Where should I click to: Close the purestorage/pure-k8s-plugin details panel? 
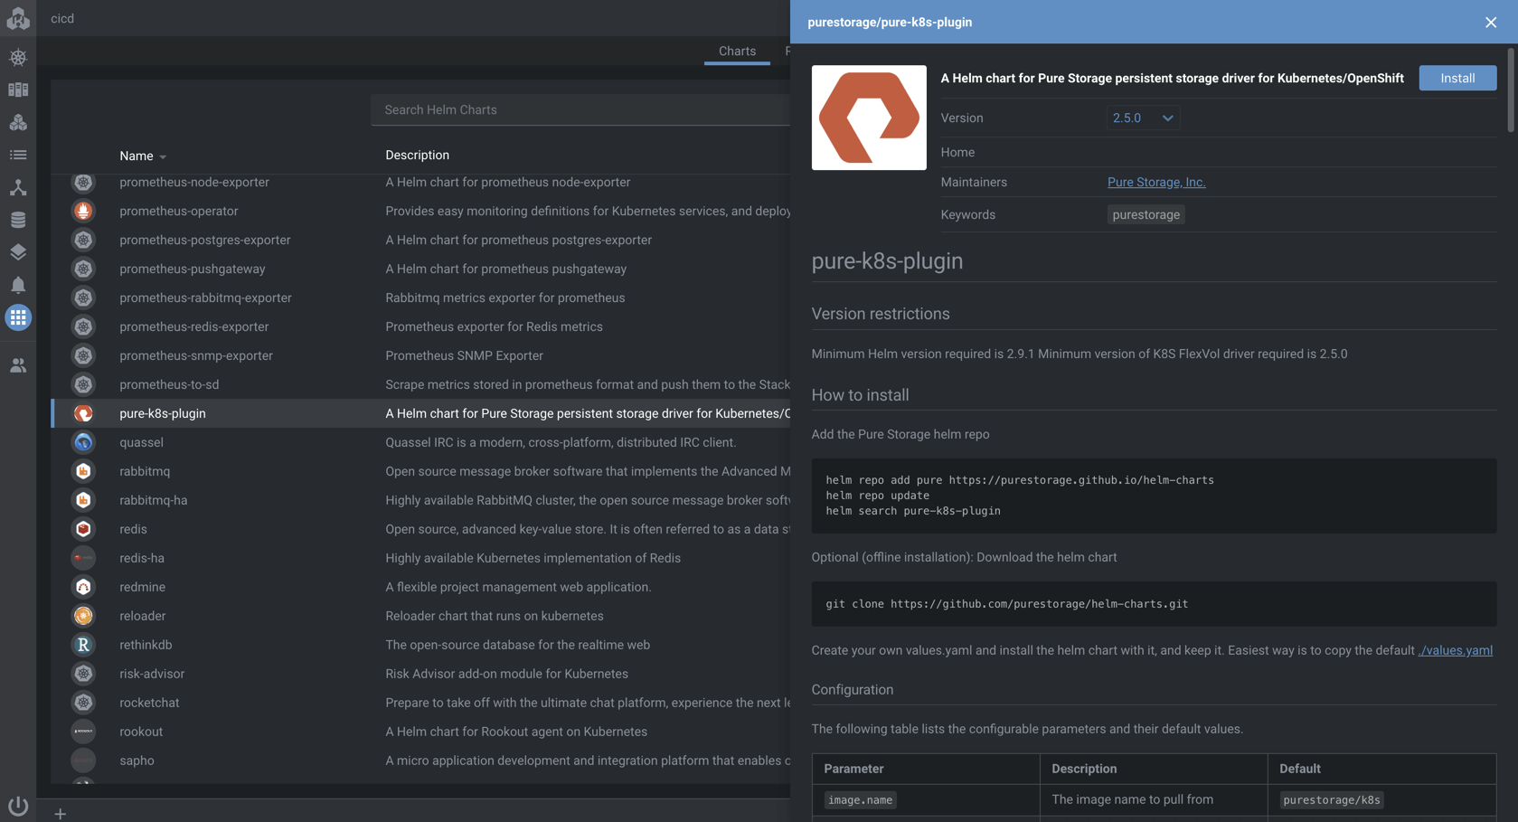click(x=1491, y=22)
